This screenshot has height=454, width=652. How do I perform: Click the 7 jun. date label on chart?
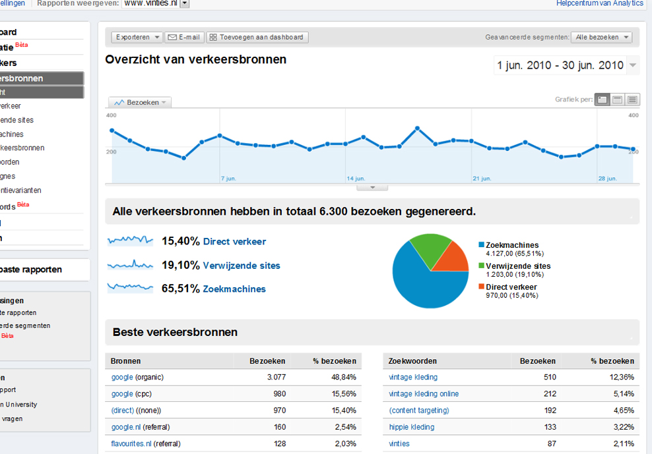(x=228, y=179)
